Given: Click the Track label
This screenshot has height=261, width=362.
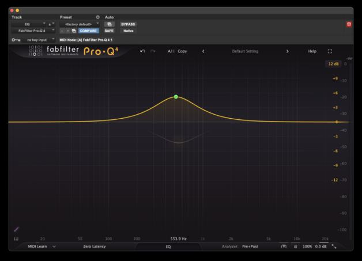Looking at the screenshot, I should point(17,17).
